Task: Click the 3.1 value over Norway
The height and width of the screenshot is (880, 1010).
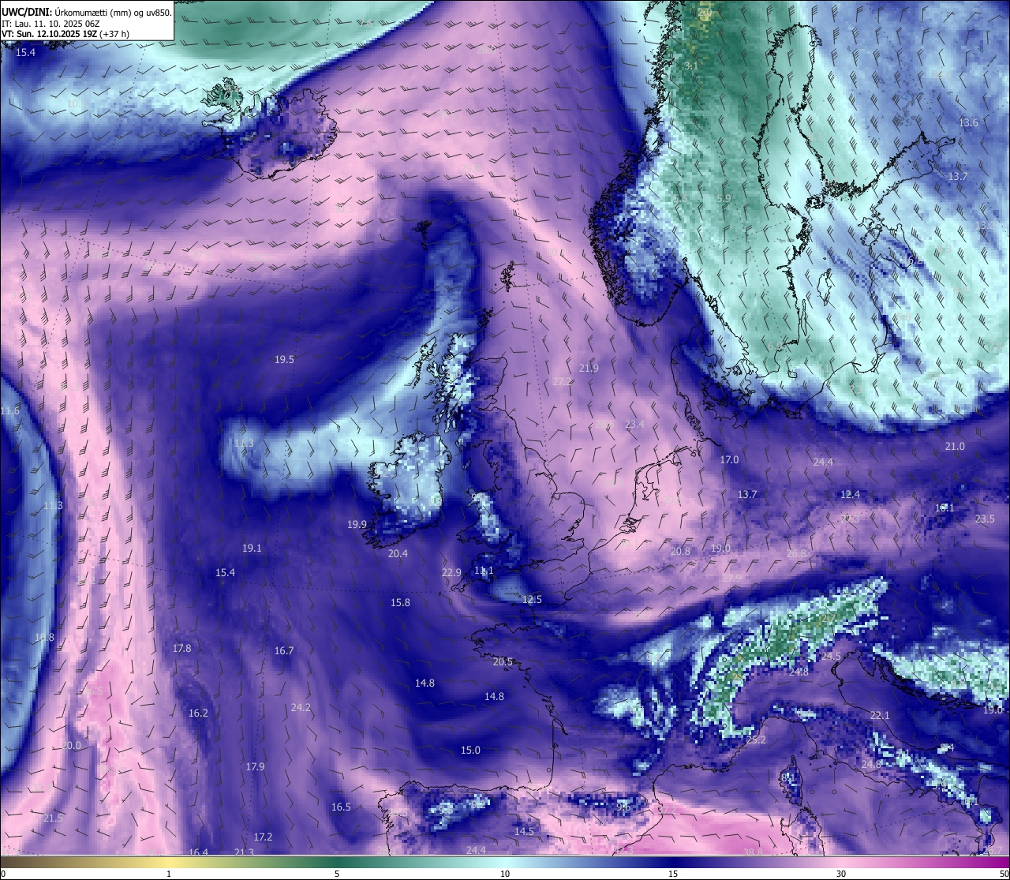Action: pyautogui.click(x=691, y=66)
